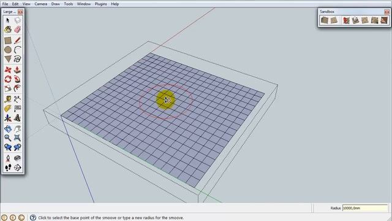The height and width of the screenshot is (221, 392).
Task: Activate the Paint Bucket tool
Action: pos(8,29)
